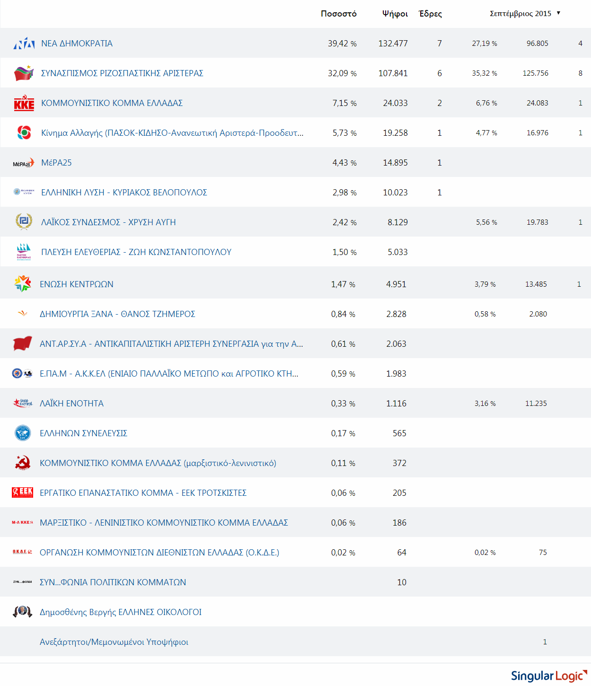The image size is (591, 686).
Task: Open ΜΑΡΞΙΣΤΙΚΟ - ΛΕΝΙΝΙΣΤΙΚΟ ΚΟΜΜΟΥΝΙΣΤΙΚΟ ΚΟΜΜΑ link
Action: coord(164,523)
